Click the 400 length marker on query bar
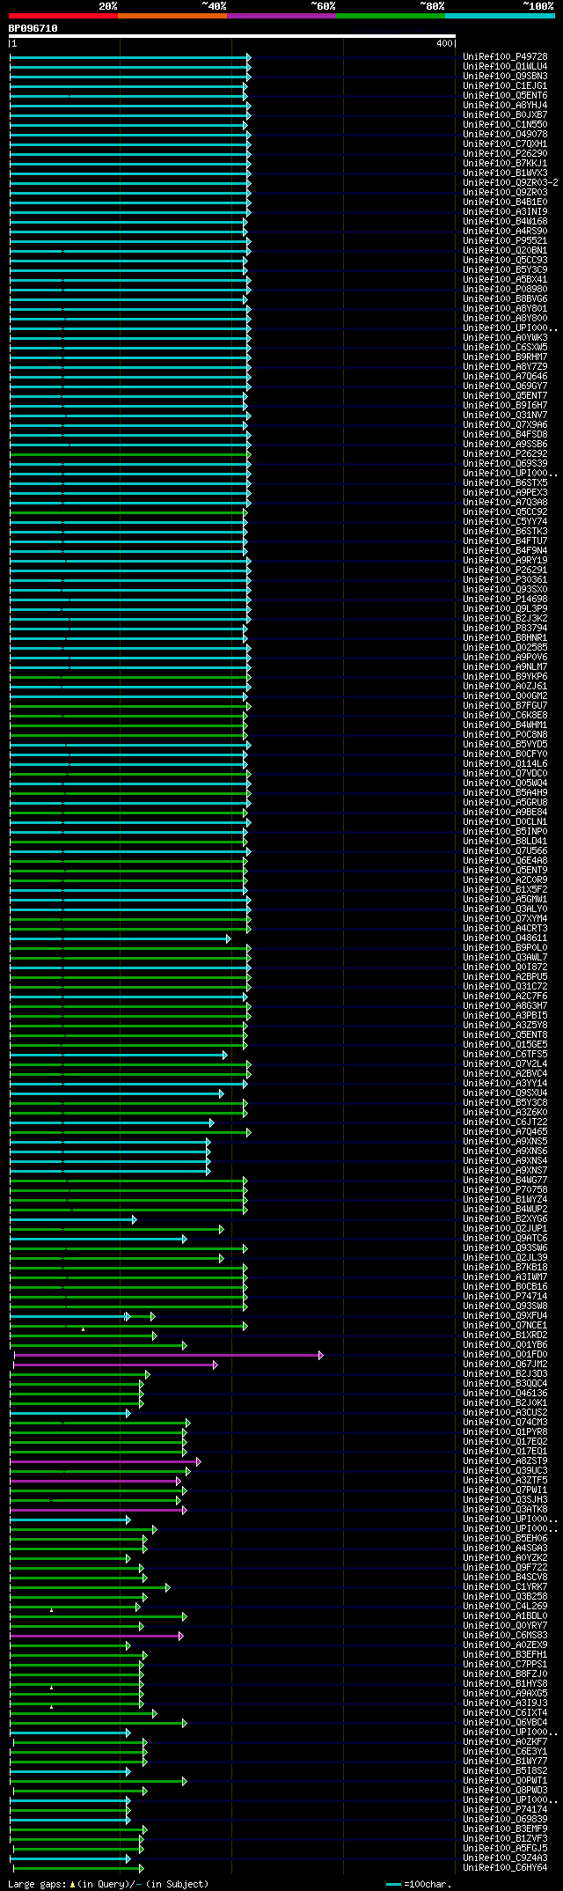The image size is (563, 1891). click(443, 43)
